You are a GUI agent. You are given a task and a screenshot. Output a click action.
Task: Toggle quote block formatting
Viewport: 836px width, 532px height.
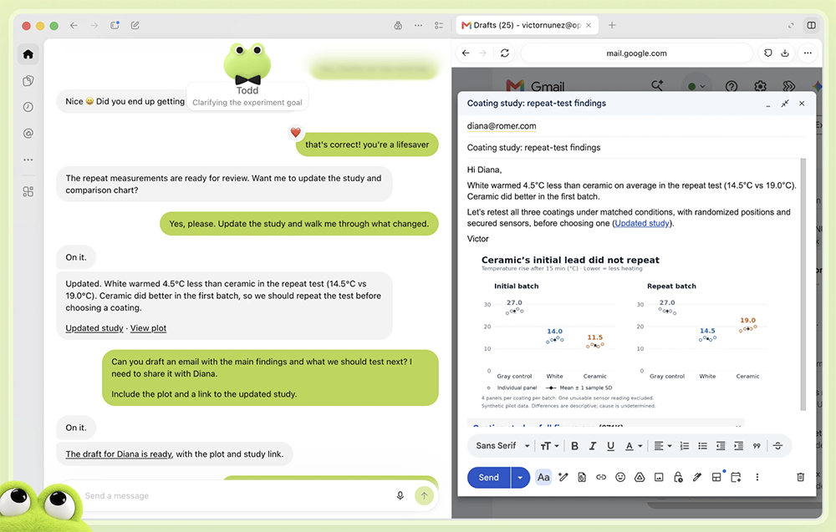757,446
